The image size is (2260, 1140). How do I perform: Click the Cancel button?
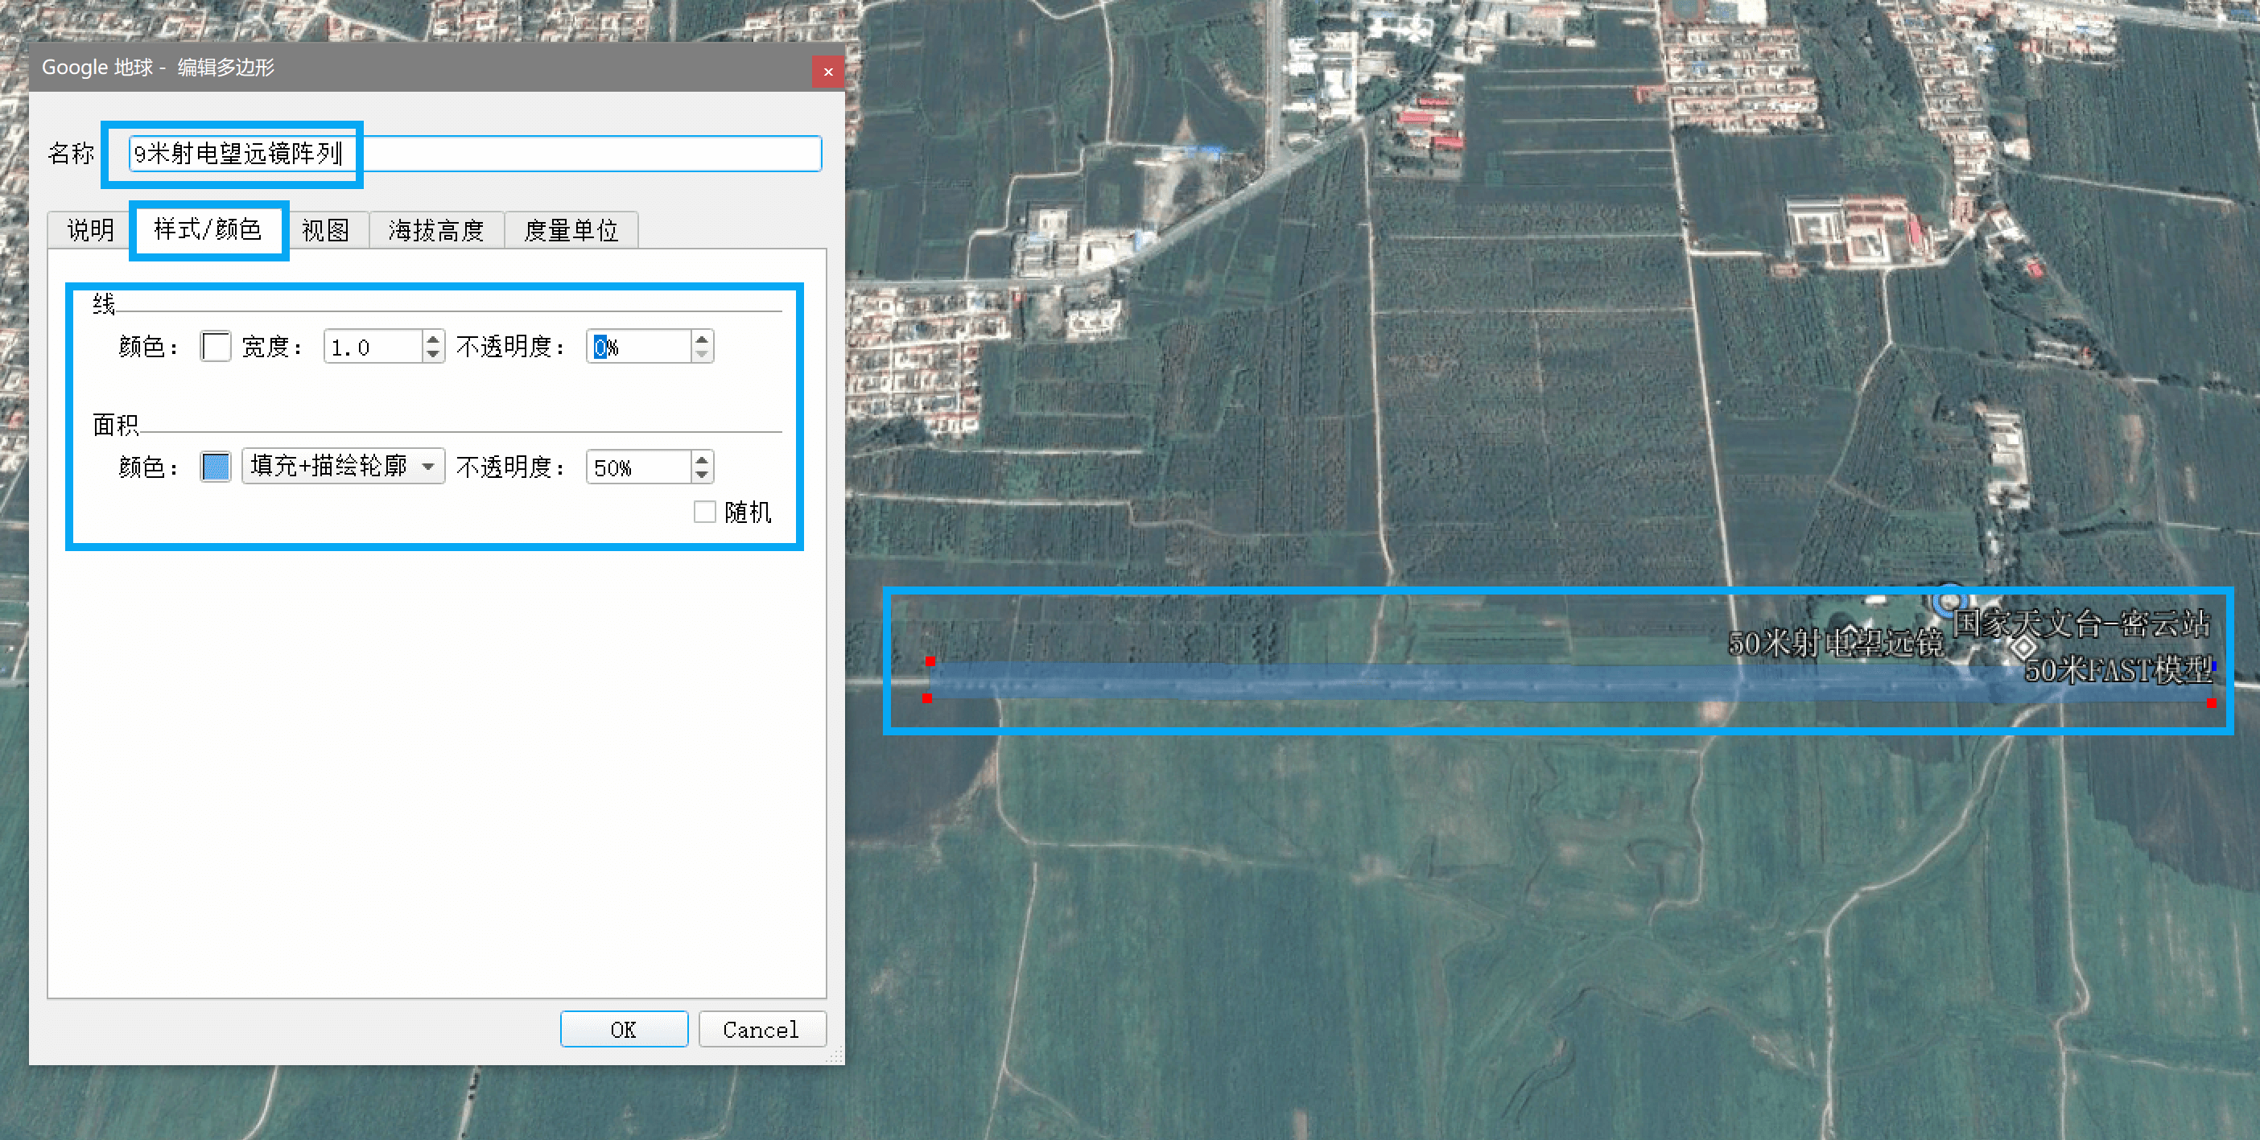click(x=761, y=1030)
